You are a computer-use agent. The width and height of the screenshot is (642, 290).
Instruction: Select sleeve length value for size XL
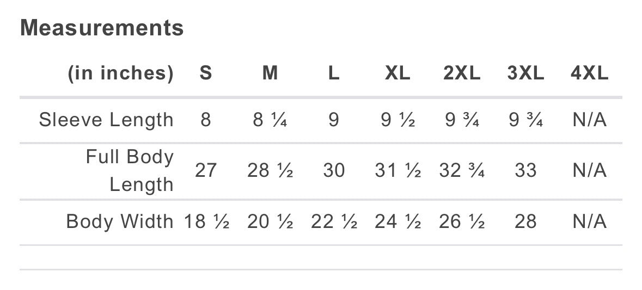click(398, 120)
